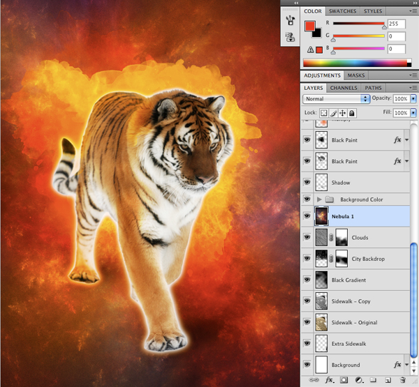Open the lower collapsed panel icon in dock
The height and width of the screenshot is (387, 419).
tap(291, 37)
